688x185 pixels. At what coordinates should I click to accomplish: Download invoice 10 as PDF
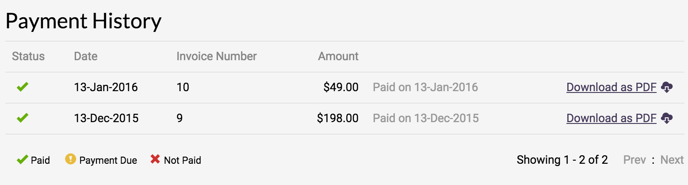tap(611, 87)
